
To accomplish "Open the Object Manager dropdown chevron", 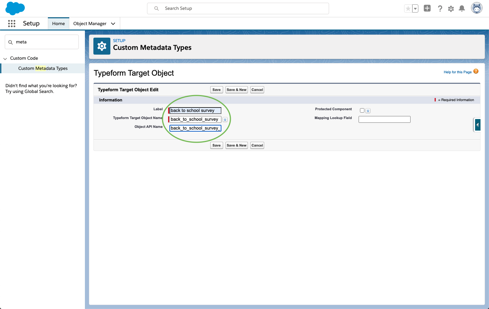I will click(113, 24).
